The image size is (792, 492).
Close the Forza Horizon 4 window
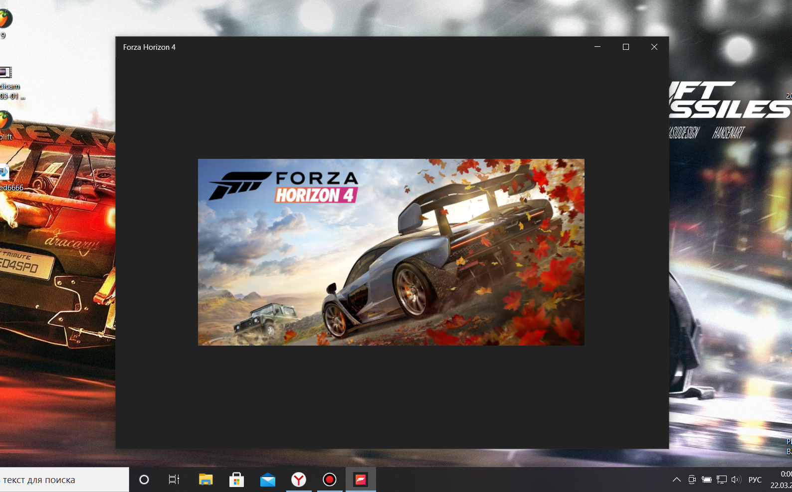(x=654, y=47)
